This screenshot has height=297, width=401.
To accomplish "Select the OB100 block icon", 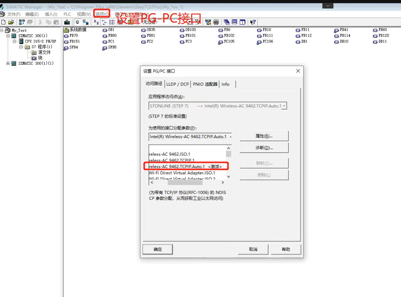I will point(182,30).
